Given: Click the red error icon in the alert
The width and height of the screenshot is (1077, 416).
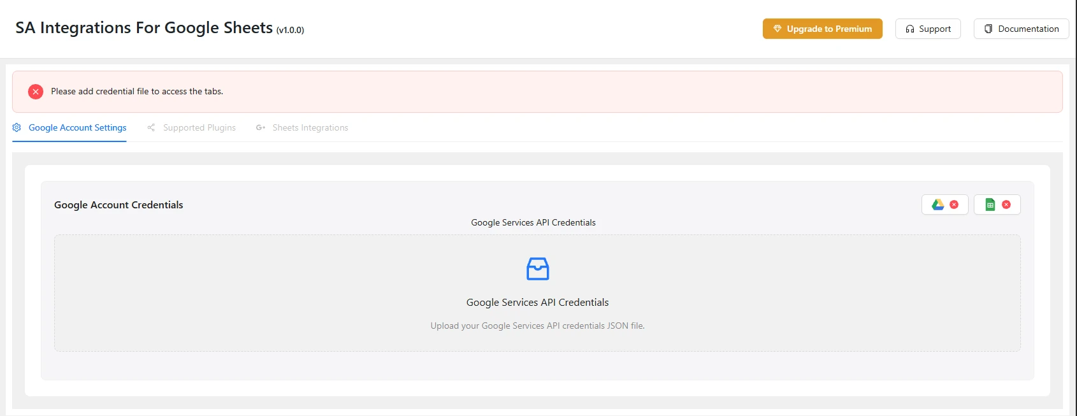Looking at the screenshot, I should (x=36, y=92).
